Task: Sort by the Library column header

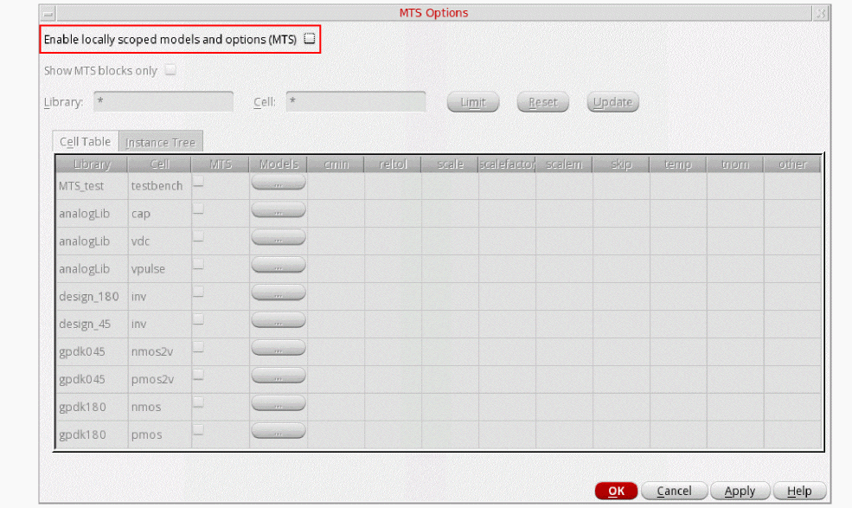Action: point(92,164)
